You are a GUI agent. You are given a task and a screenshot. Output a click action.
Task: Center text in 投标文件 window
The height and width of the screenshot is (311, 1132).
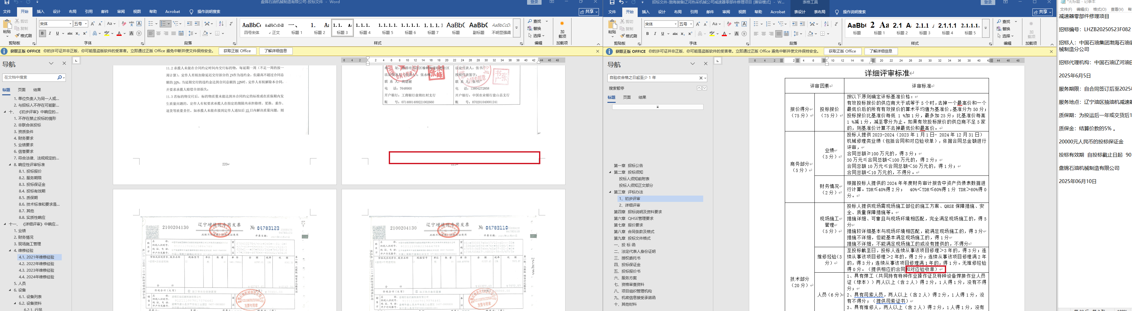click(158, 33)
